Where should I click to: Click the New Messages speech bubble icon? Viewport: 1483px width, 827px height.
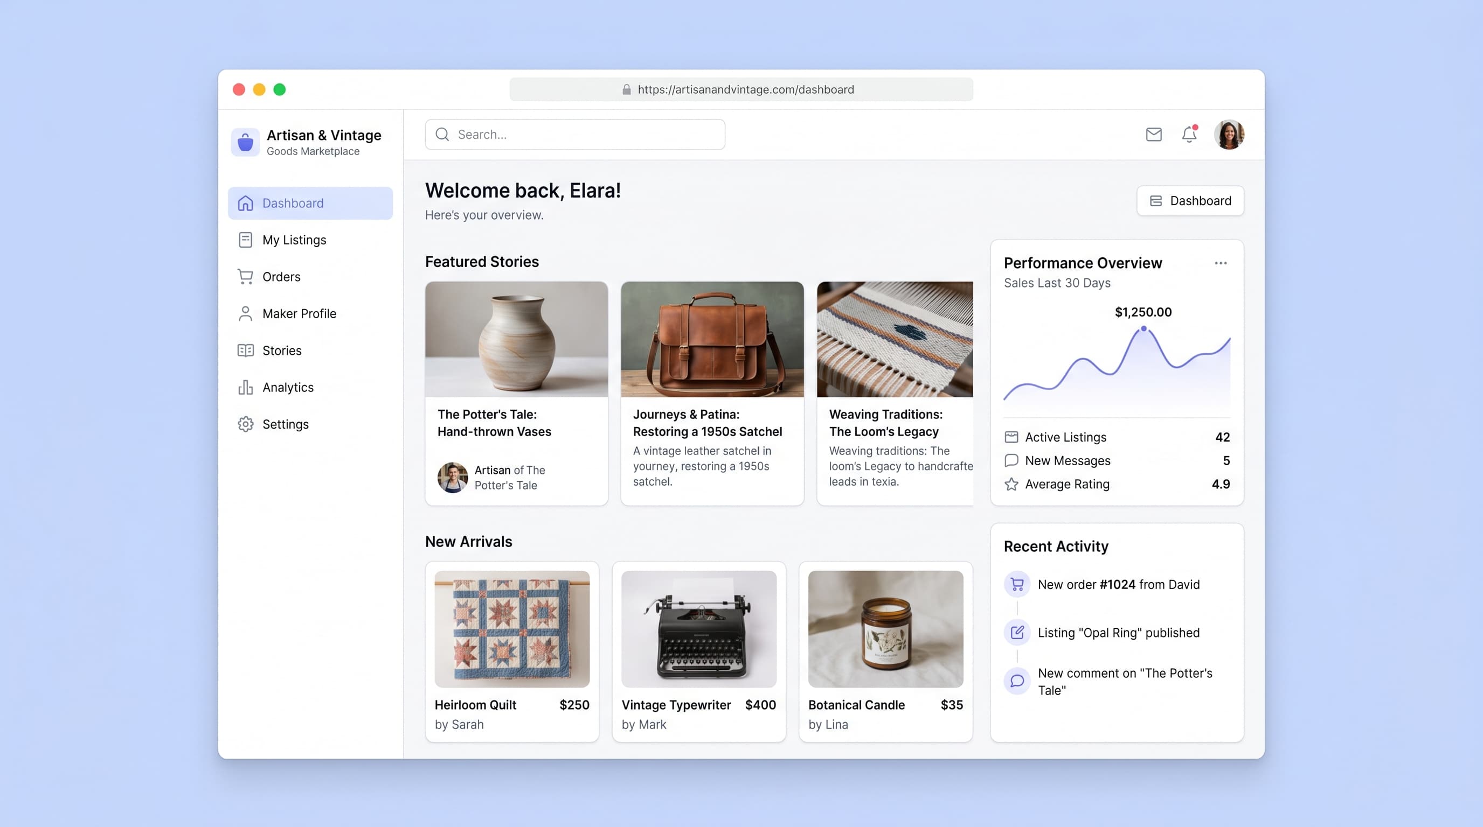1011,461
